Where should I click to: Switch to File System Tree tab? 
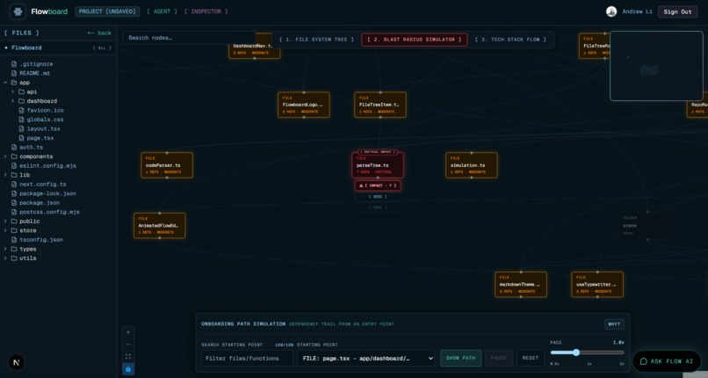[x=316, y=40]
